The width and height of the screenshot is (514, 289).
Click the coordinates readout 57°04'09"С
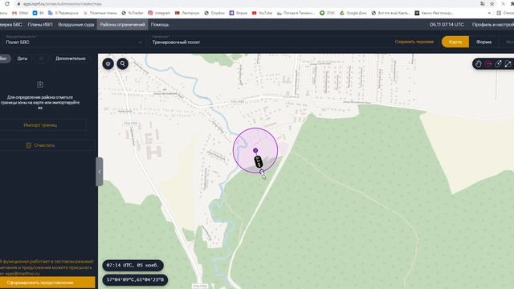click(135, 280)
